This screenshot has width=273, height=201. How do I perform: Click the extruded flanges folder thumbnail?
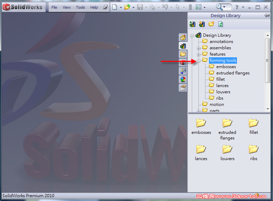point(227,123)
